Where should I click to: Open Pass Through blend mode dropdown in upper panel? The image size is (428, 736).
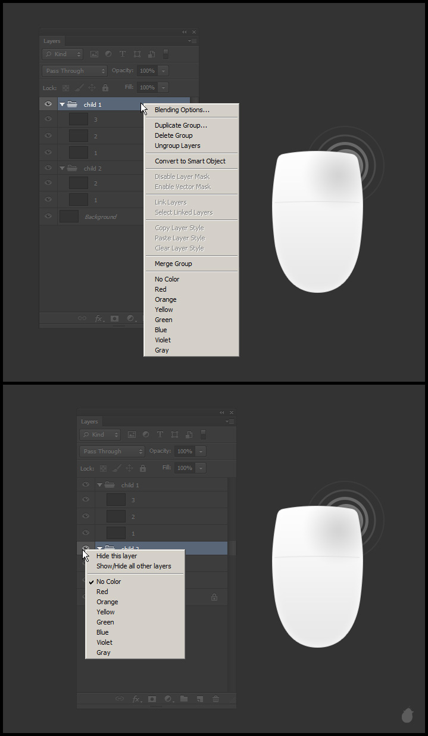(x=74, y=71)
